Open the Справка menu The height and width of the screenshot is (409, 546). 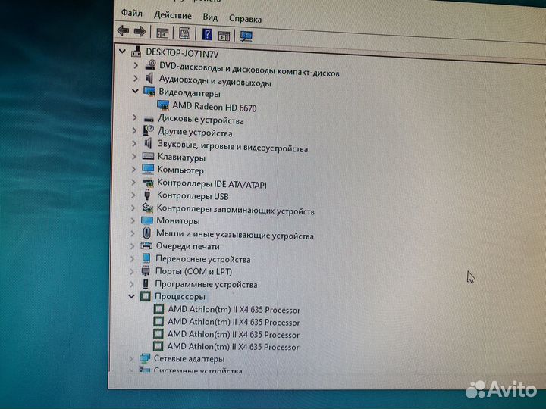point(245,19)
